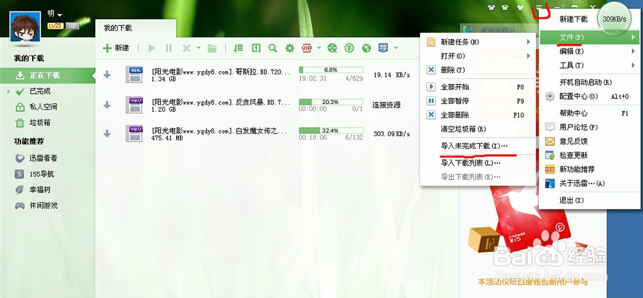Switch to 我的下载 tab
643x298 pixels.
135,28
